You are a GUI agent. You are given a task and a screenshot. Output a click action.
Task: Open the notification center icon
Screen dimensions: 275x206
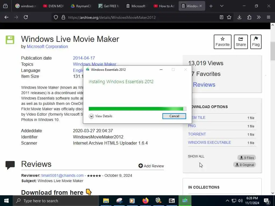(267, 201)
